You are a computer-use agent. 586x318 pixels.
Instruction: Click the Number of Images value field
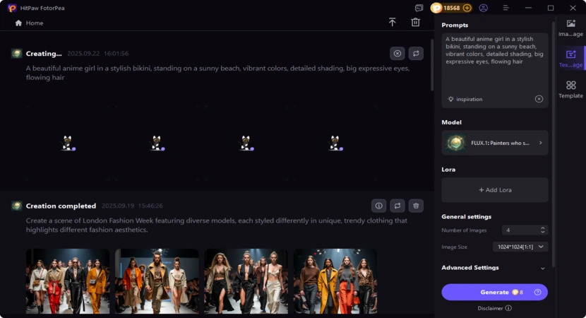point(521,230)
